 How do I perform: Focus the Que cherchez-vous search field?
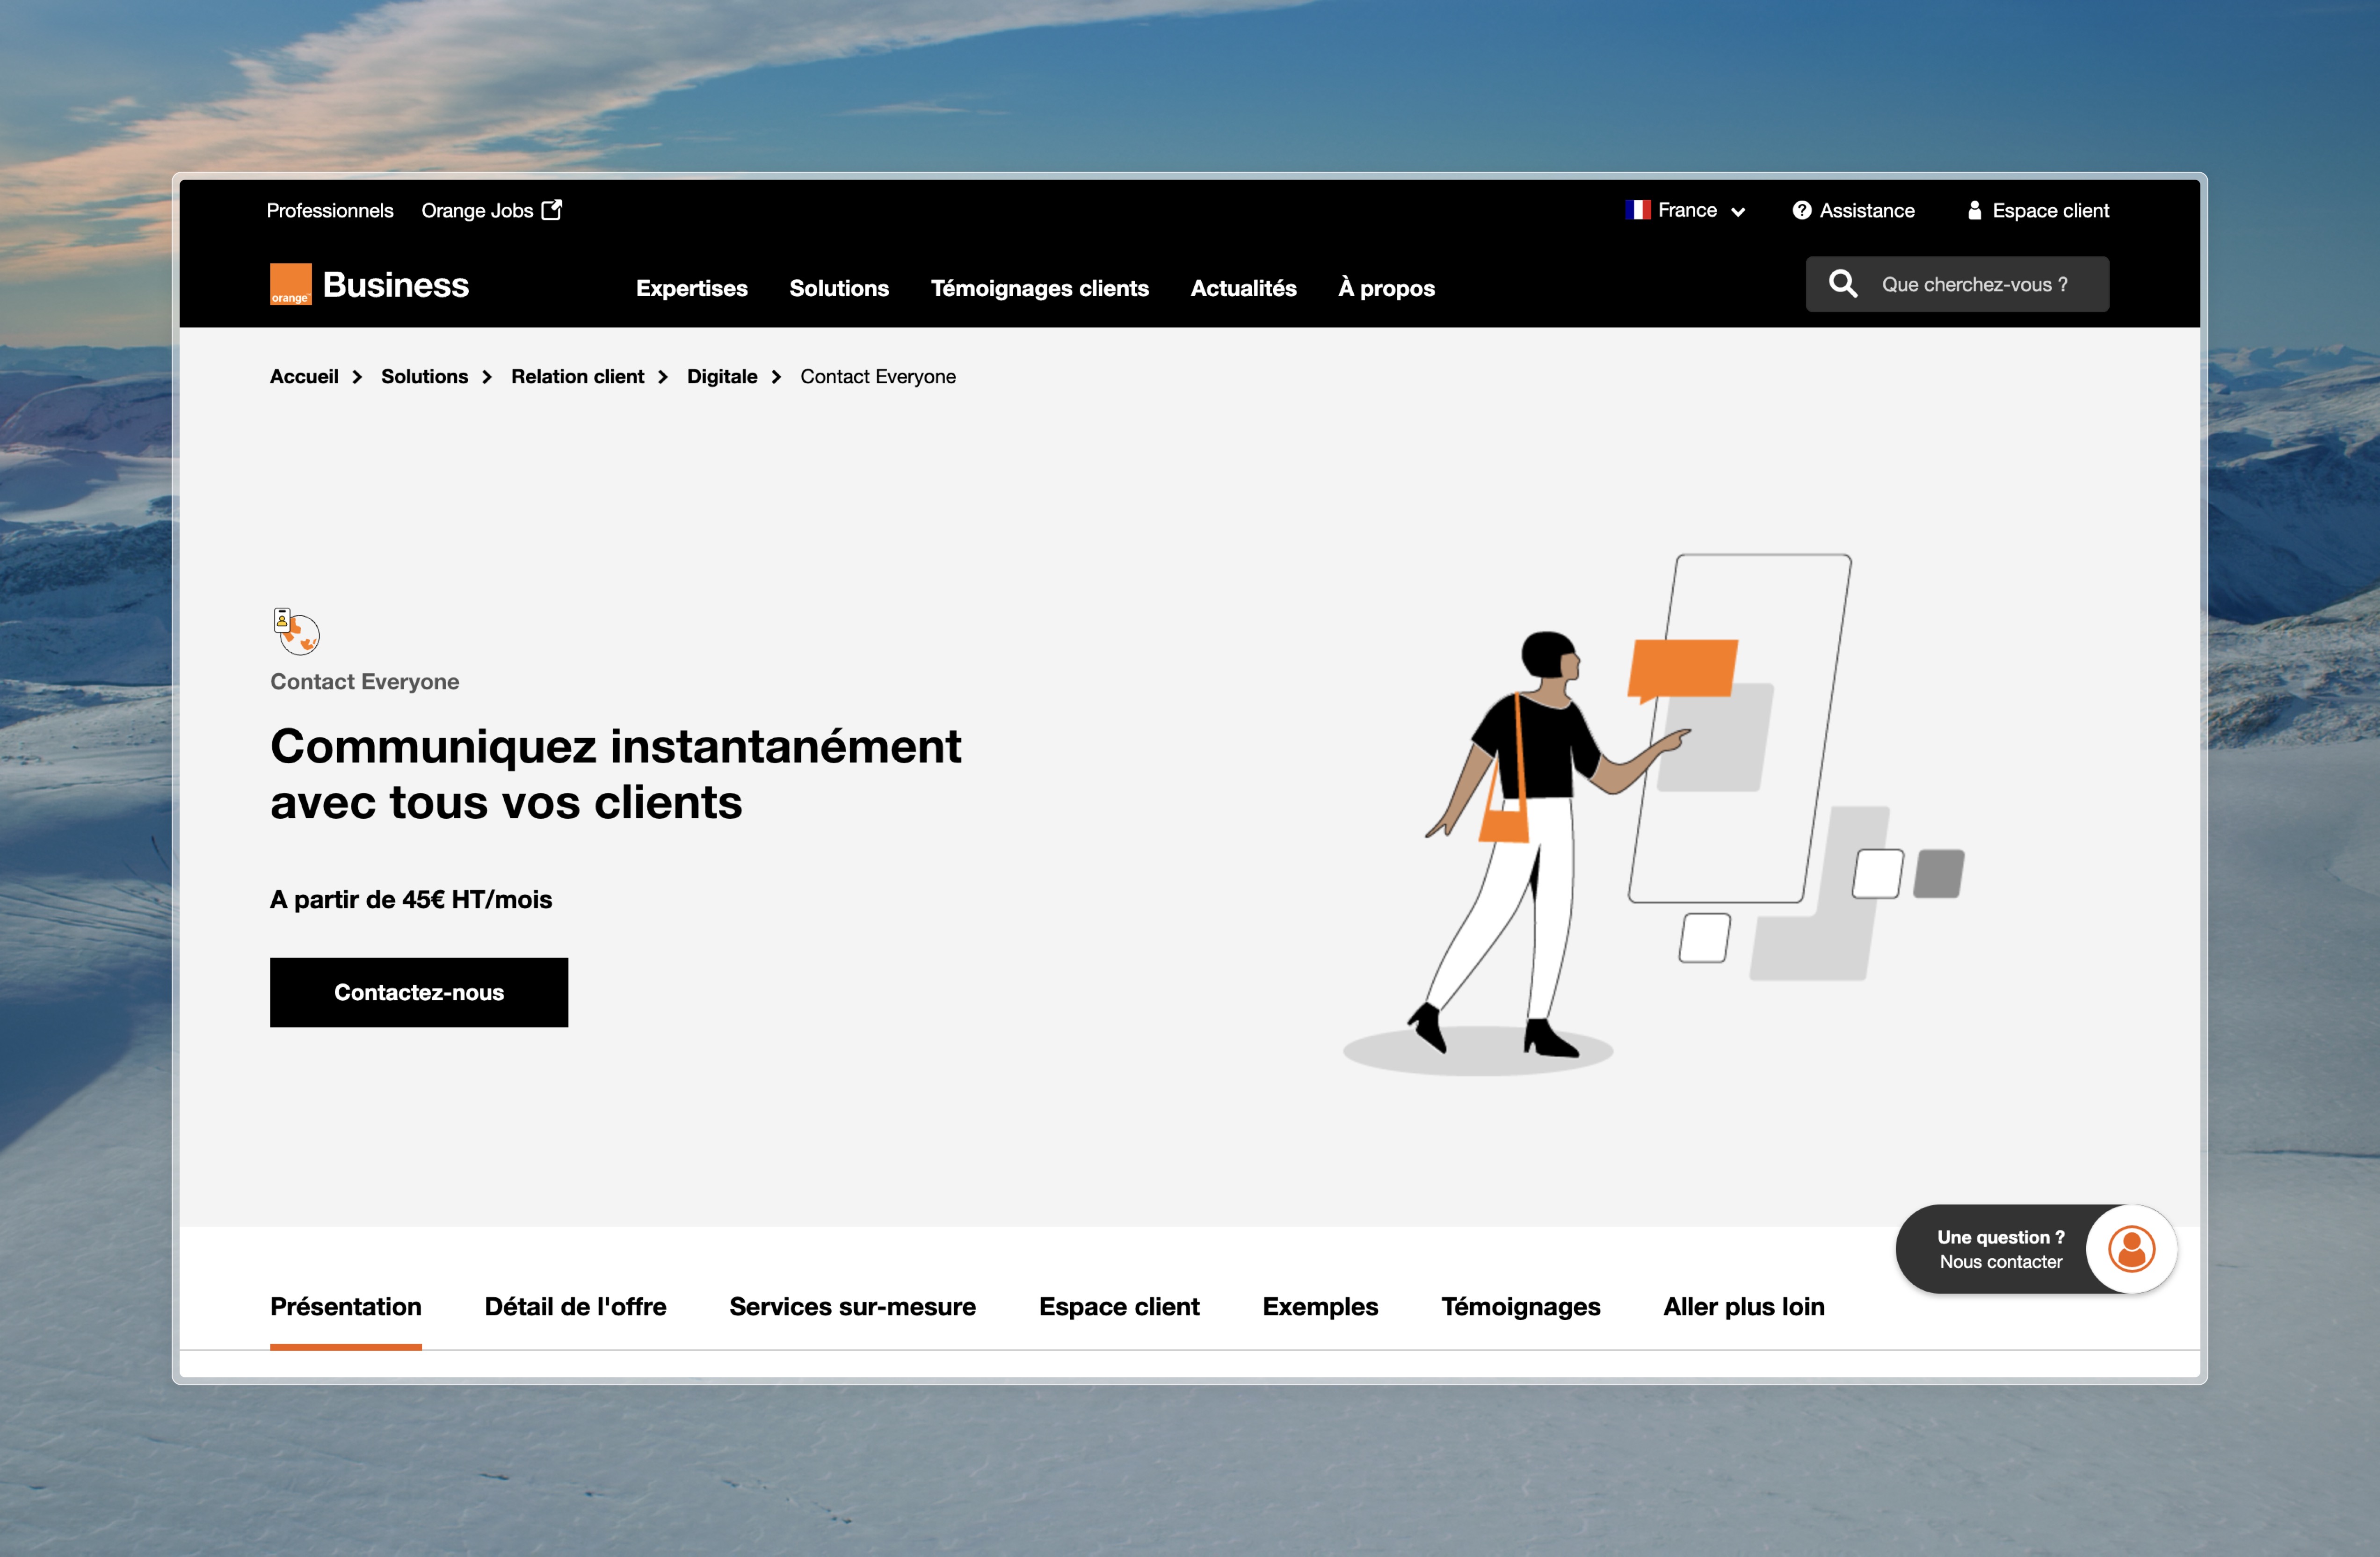click(1974, 284)
